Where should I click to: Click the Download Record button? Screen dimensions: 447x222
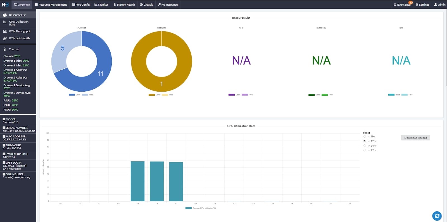(415, 138)
